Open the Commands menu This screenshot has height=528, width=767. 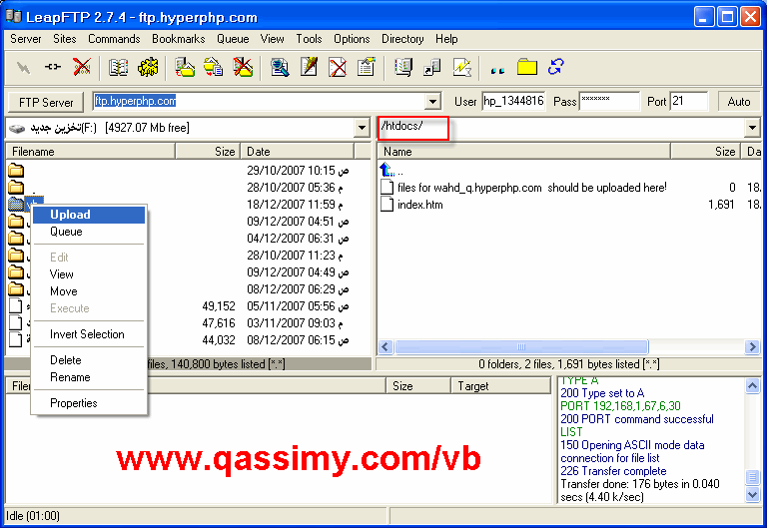(114, 39)
